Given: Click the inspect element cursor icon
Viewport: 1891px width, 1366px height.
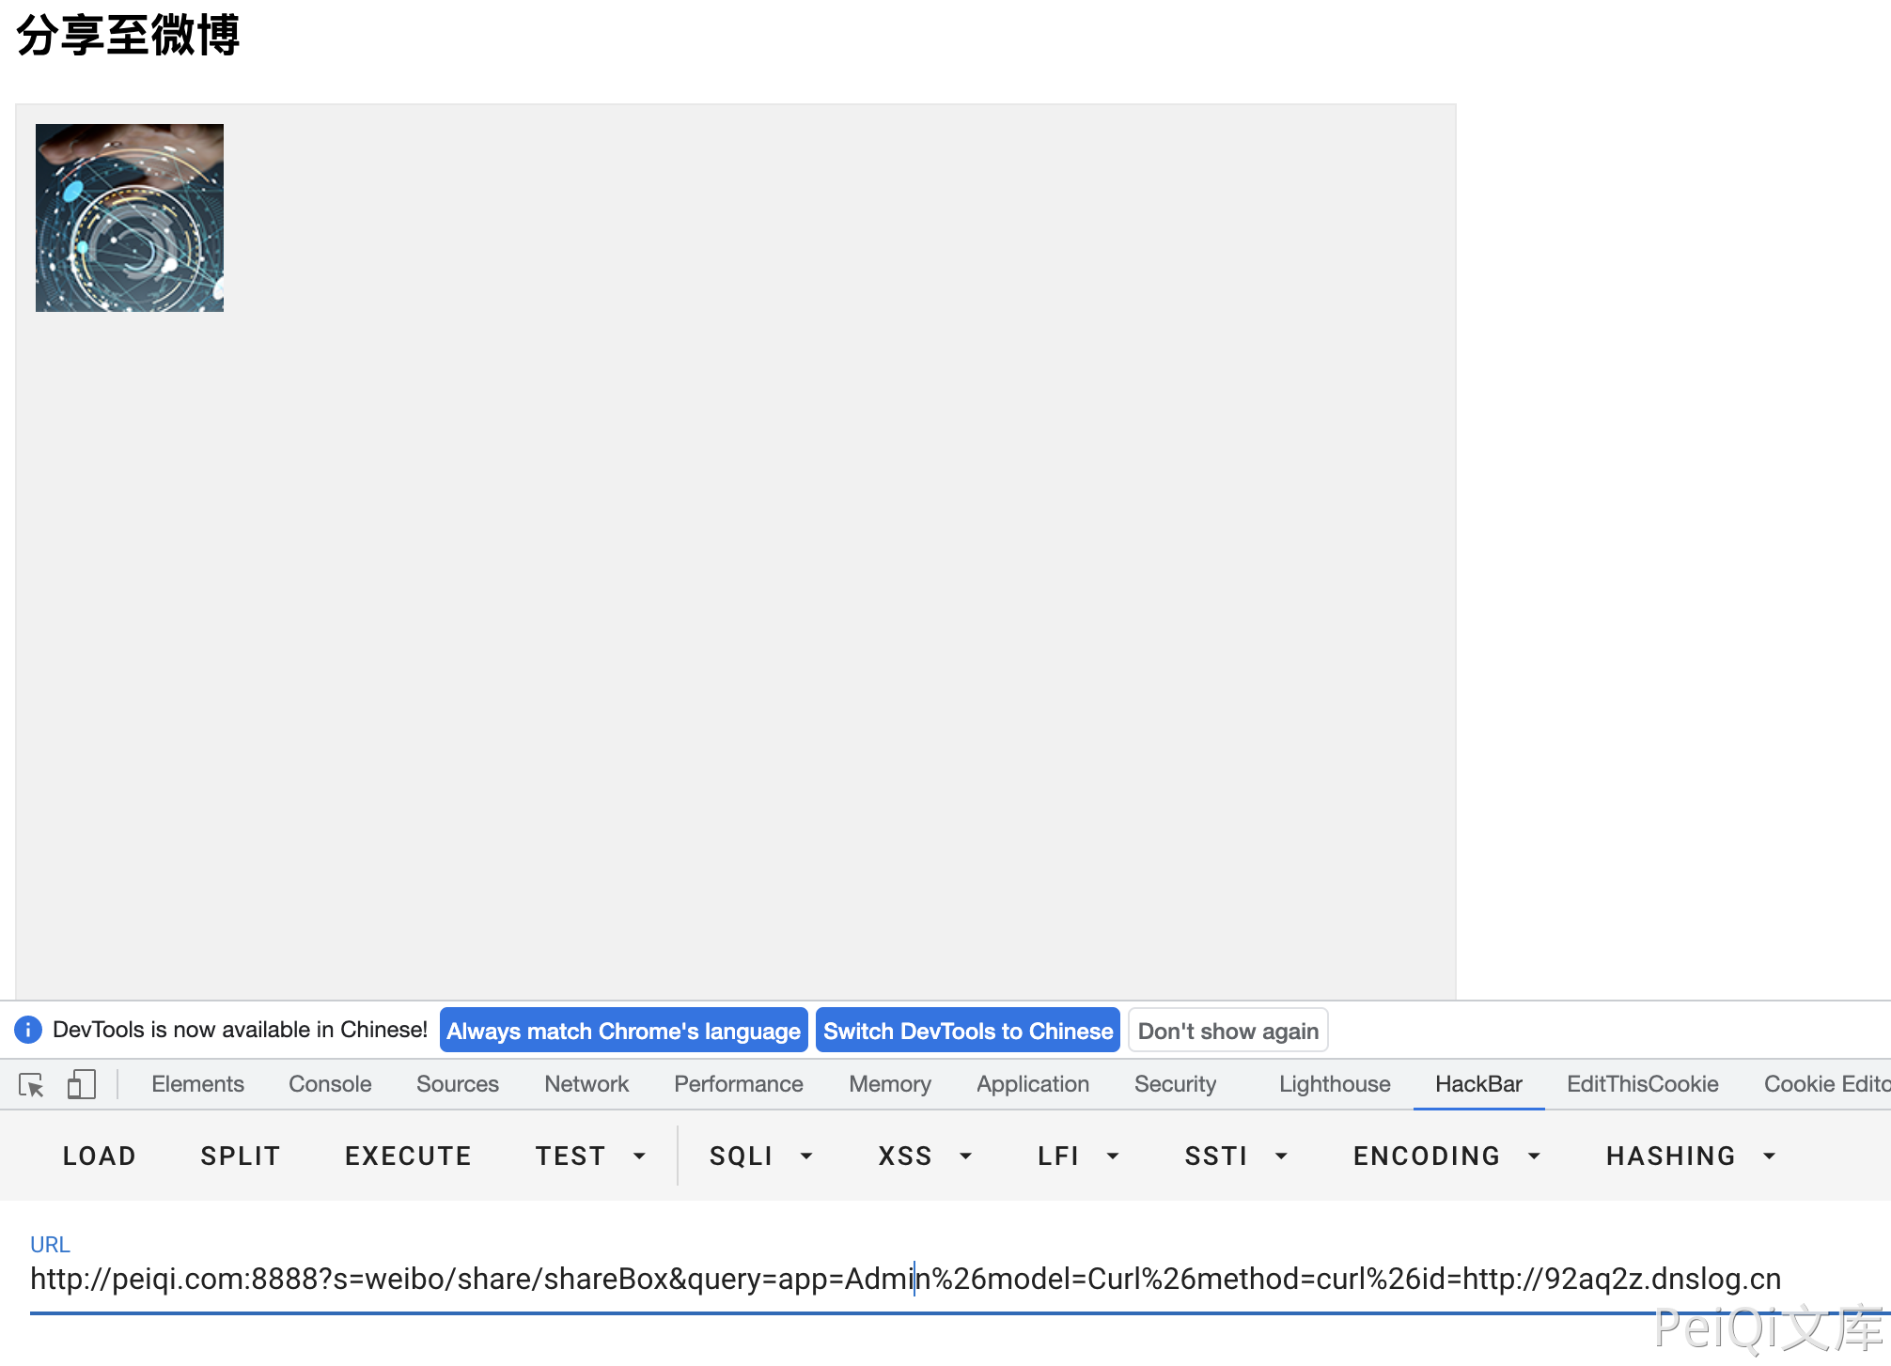Looking at the screenshot, I should point(31,1085).
